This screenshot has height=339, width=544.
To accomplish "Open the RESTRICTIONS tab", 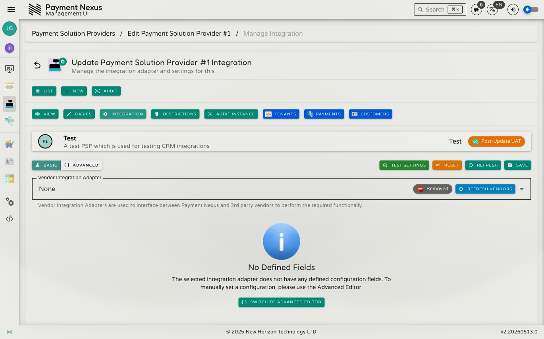I will click(x=175, y=114).
